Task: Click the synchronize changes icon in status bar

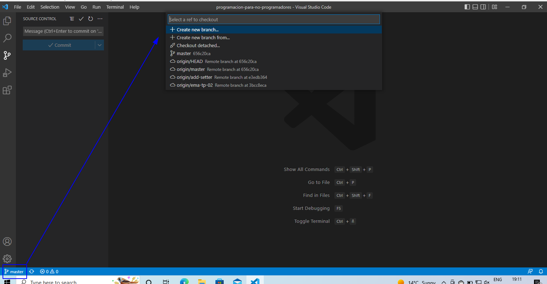Action: click(x=32, y=271)
